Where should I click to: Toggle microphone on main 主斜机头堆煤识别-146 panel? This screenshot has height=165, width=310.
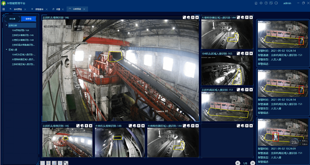click(193, 17)
